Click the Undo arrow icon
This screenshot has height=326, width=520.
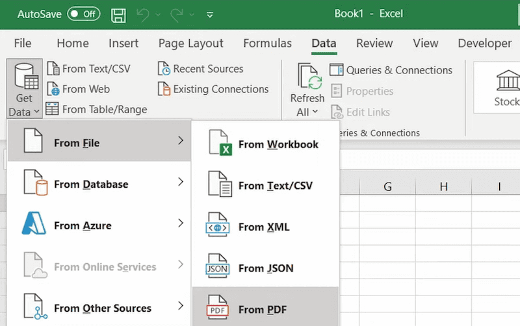(143, 15)
